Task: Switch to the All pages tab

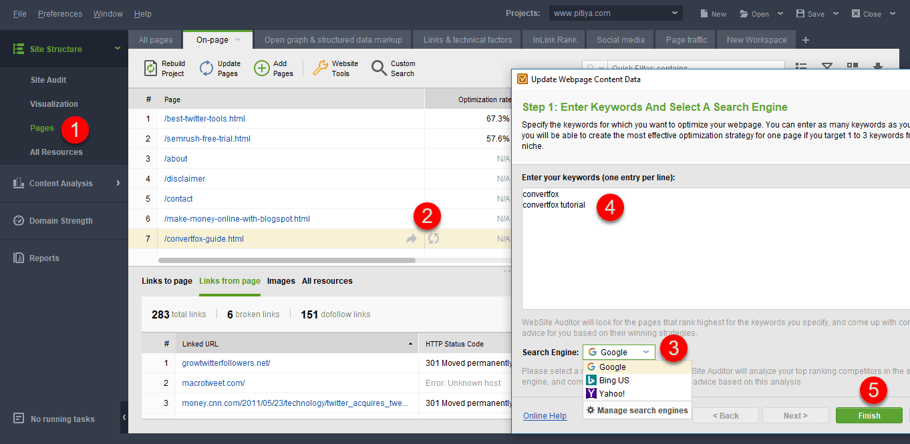Action: (x=156, y=40)
